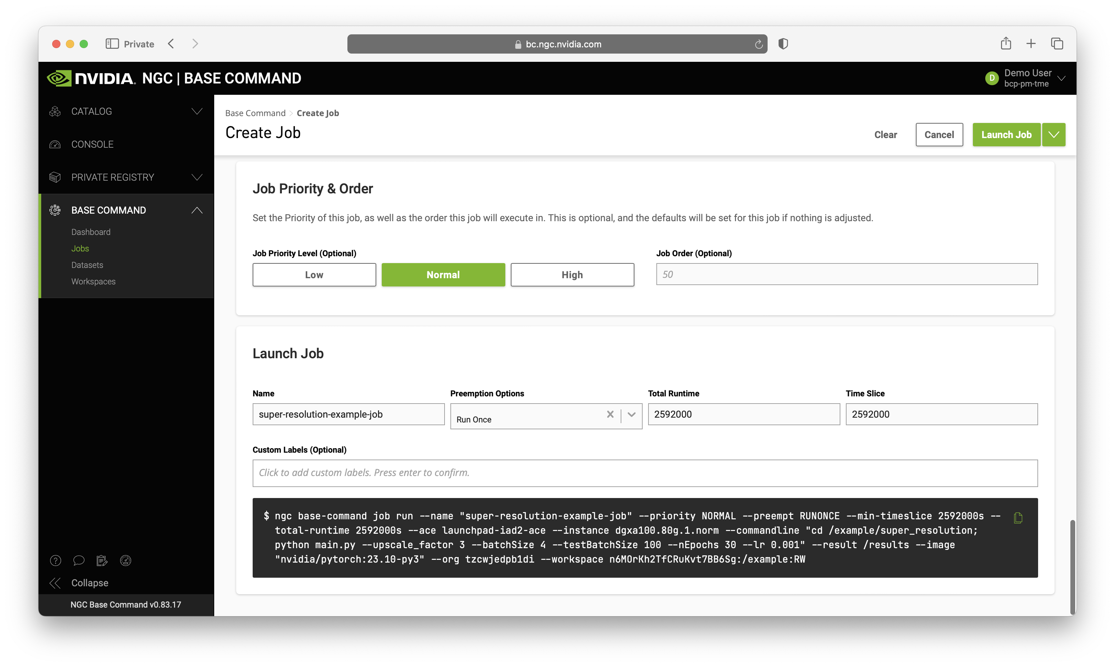The image size is (1115, 667).
Task: Open the Jobs sidebar item
Action: (x=80, y=249)
